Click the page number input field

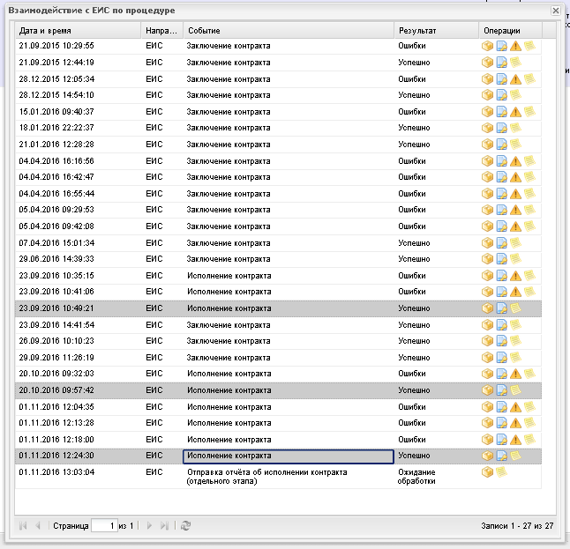pos(104,526)
